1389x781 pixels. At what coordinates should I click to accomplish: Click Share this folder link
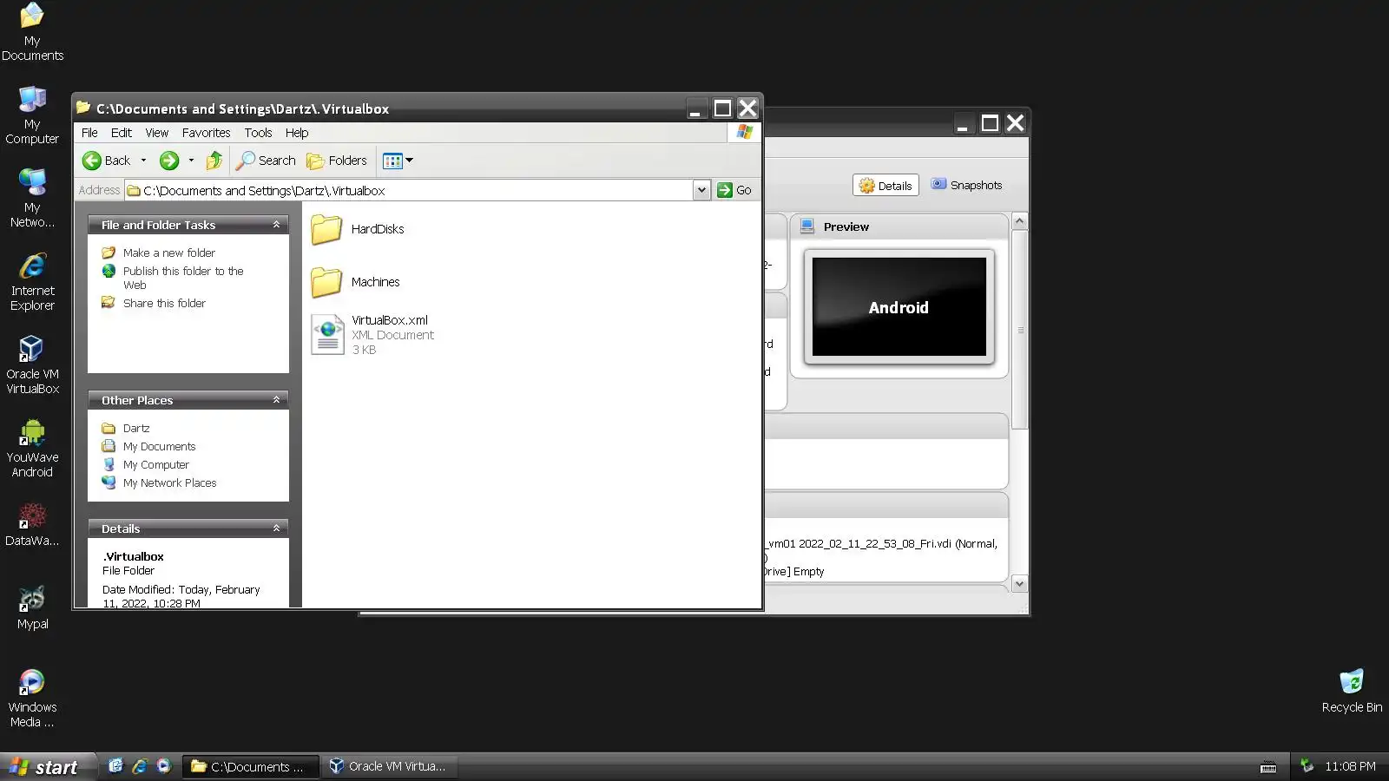coord(164,303)
